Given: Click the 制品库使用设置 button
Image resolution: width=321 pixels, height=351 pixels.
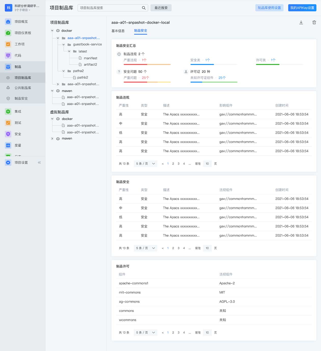Looking at the screenshot, I should 269,8.
